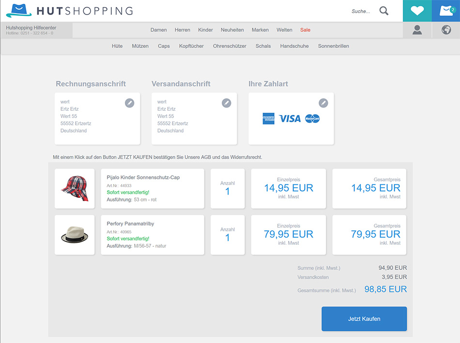Click the Perfory Panamatrilby hat thumbnail
Image resolution: width=460 pixels, height=343 pixels.
point(75,235)
